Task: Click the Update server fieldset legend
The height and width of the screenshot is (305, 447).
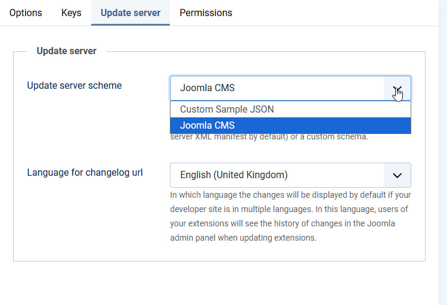Action: 66,51
